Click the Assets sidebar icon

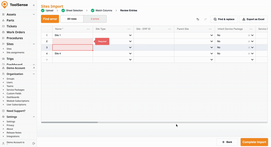(3, 15)
